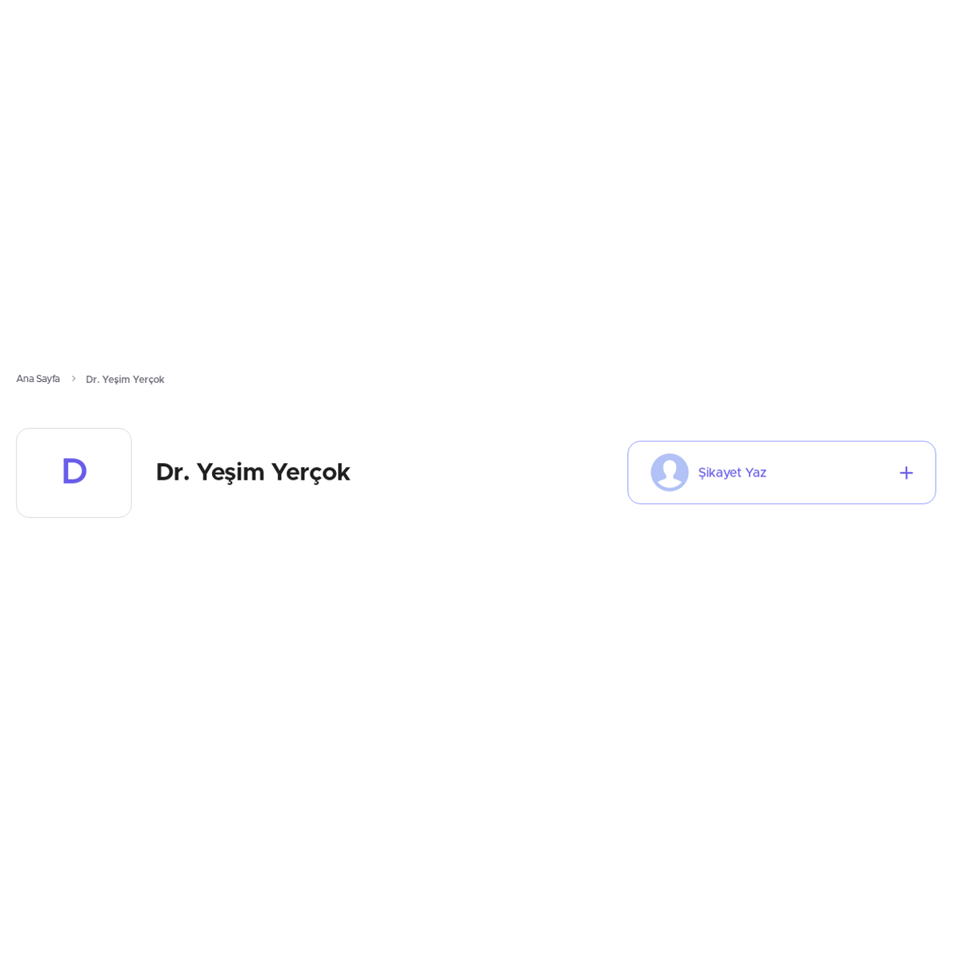Expand the complaint form with the plus sign

tap(906, 473)
